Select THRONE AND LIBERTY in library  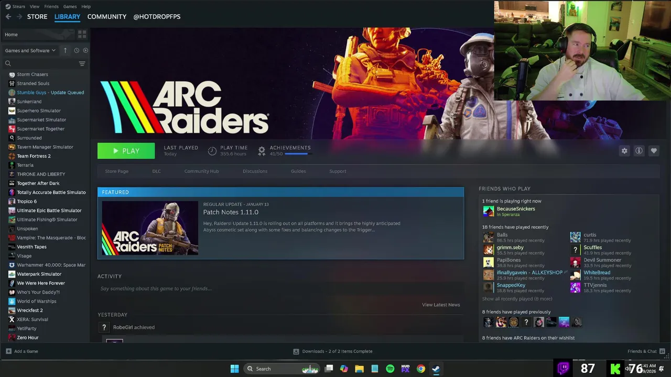41,174
